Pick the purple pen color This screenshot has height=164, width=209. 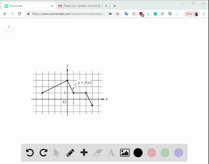(x=179, y=153)
